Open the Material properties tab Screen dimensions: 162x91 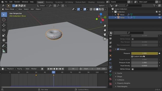[110, 79]
